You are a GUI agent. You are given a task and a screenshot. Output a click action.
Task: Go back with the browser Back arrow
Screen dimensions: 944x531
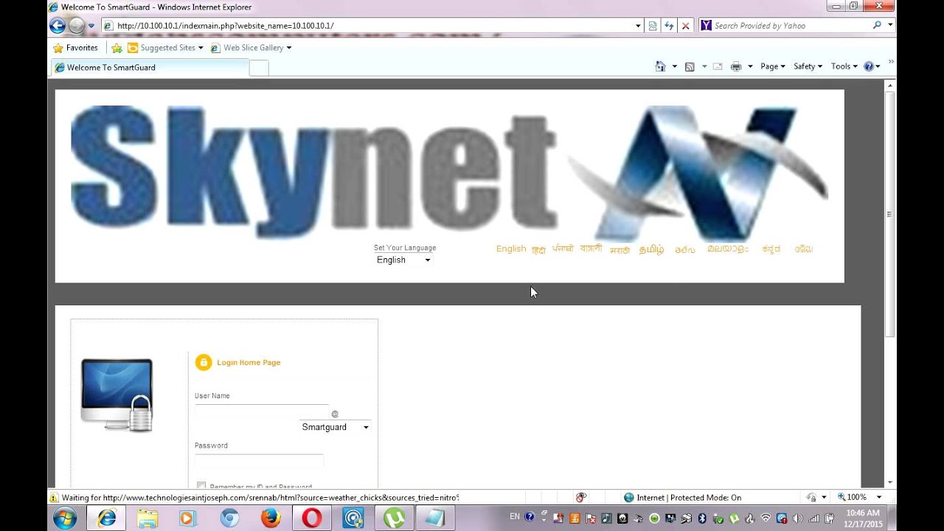pyautogui.click(x=58, y=26)
